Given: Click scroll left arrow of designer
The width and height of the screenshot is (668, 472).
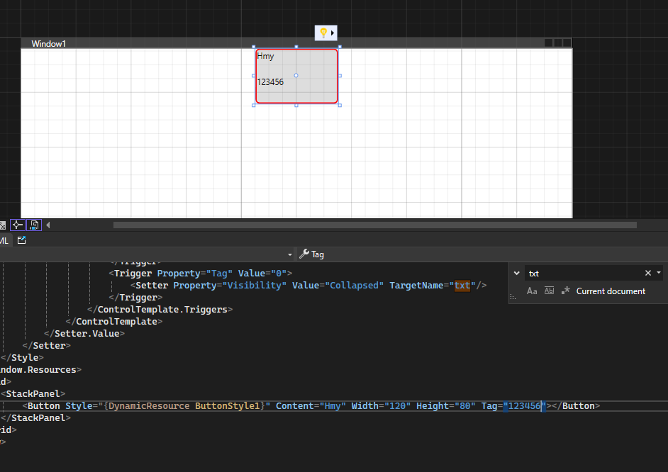Looking at the screenshot, I should pyautogui.click(x=48, y=225).
